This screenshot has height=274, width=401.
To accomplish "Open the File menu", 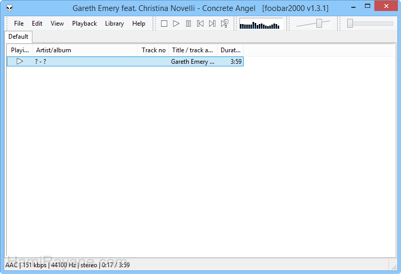I will [19, 24].
